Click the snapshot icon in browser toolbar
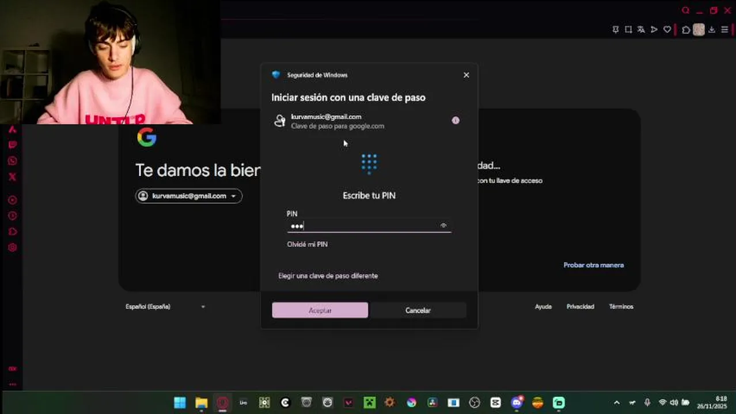 pos(628,30)
